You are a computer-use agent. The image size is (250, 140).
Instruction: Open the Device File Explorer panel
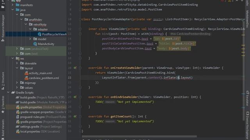pyautogui.click(x=247, y=125)
